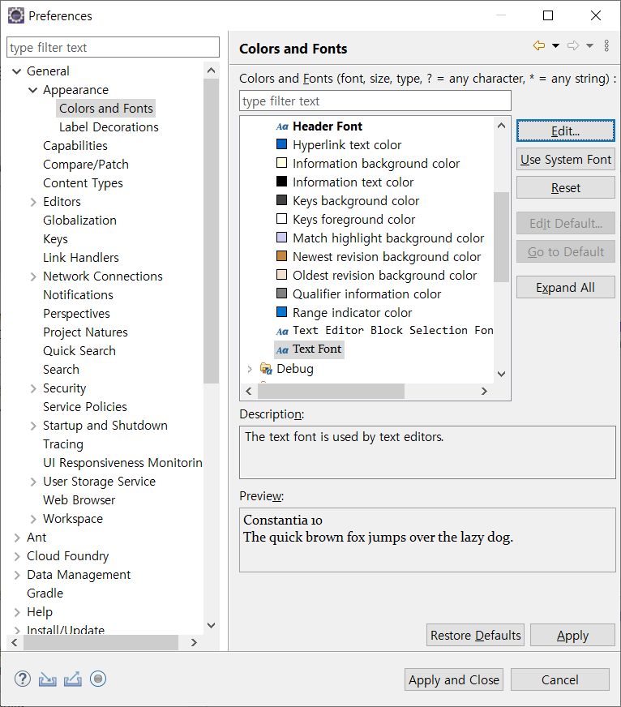Expand the Network Connections node
This screenshot has height=707, width=621.
33,276
